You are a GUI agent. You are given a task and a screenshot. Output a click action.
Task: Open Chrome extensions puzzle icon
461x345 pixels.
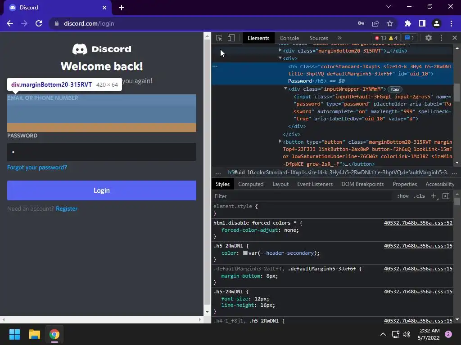coord(407,23)
